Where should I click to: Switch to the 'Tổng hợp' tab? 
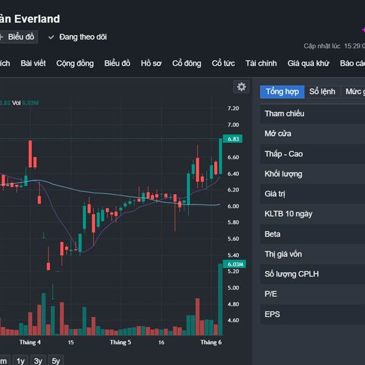click(x=282, y=92)
